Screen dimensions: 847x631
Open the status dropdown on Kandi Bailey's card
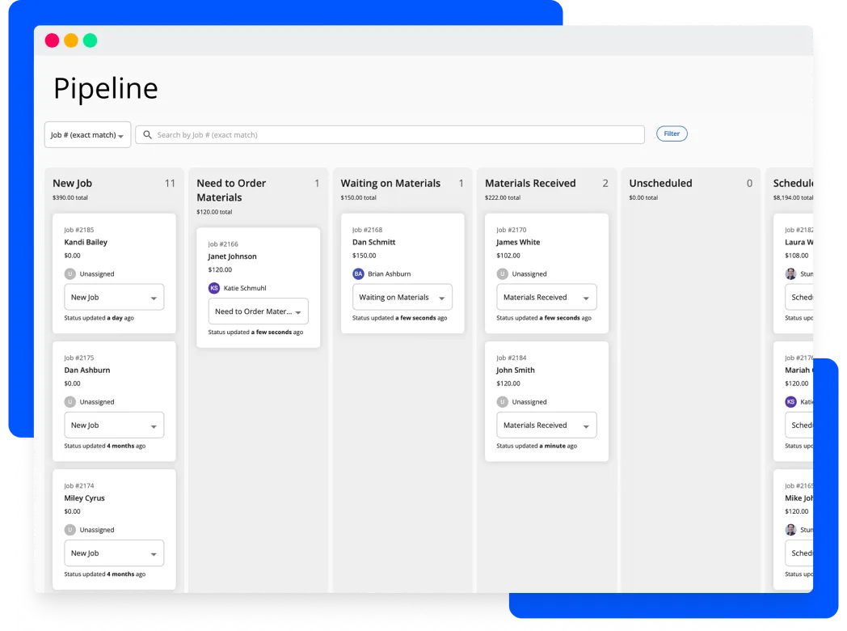coord(114,297)
